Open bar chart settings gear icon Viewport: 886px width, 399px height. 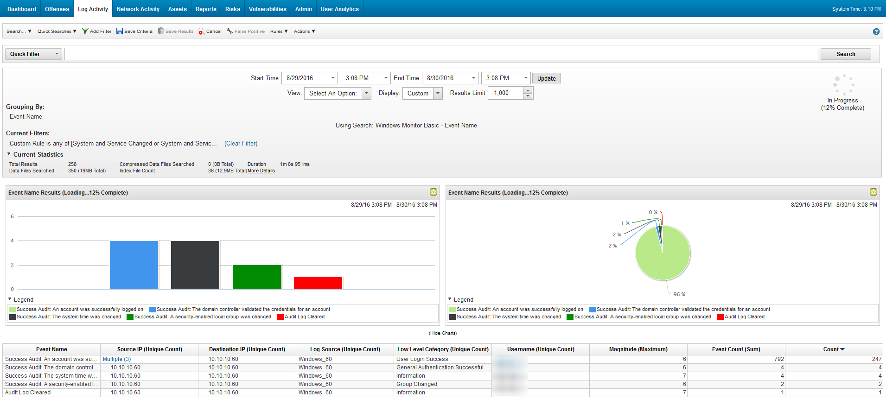433,192
